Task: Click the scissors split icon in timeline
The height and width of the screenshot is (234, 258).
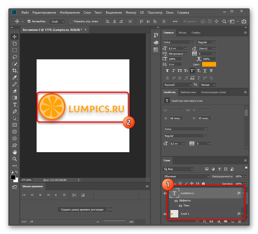Action: 74,195
